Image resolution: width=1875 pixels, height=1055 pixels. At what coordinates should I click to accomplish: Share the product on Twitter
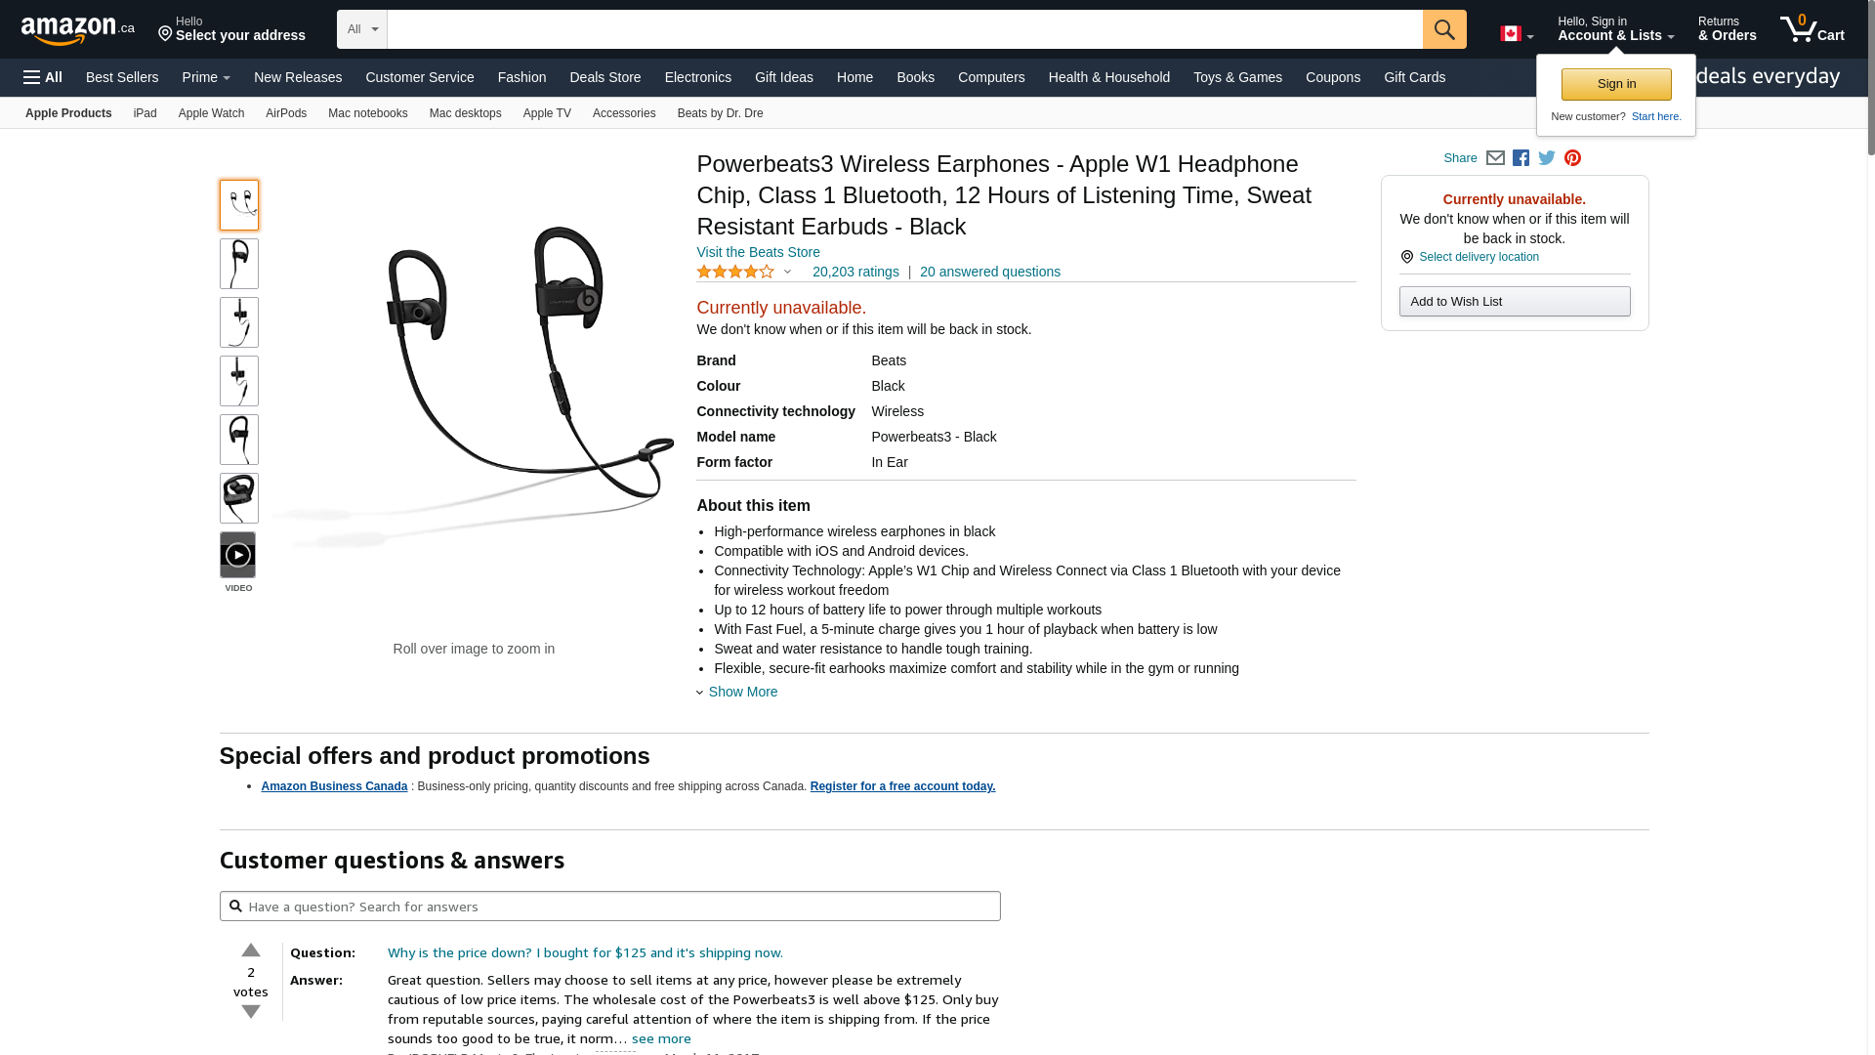point(1547,158)
